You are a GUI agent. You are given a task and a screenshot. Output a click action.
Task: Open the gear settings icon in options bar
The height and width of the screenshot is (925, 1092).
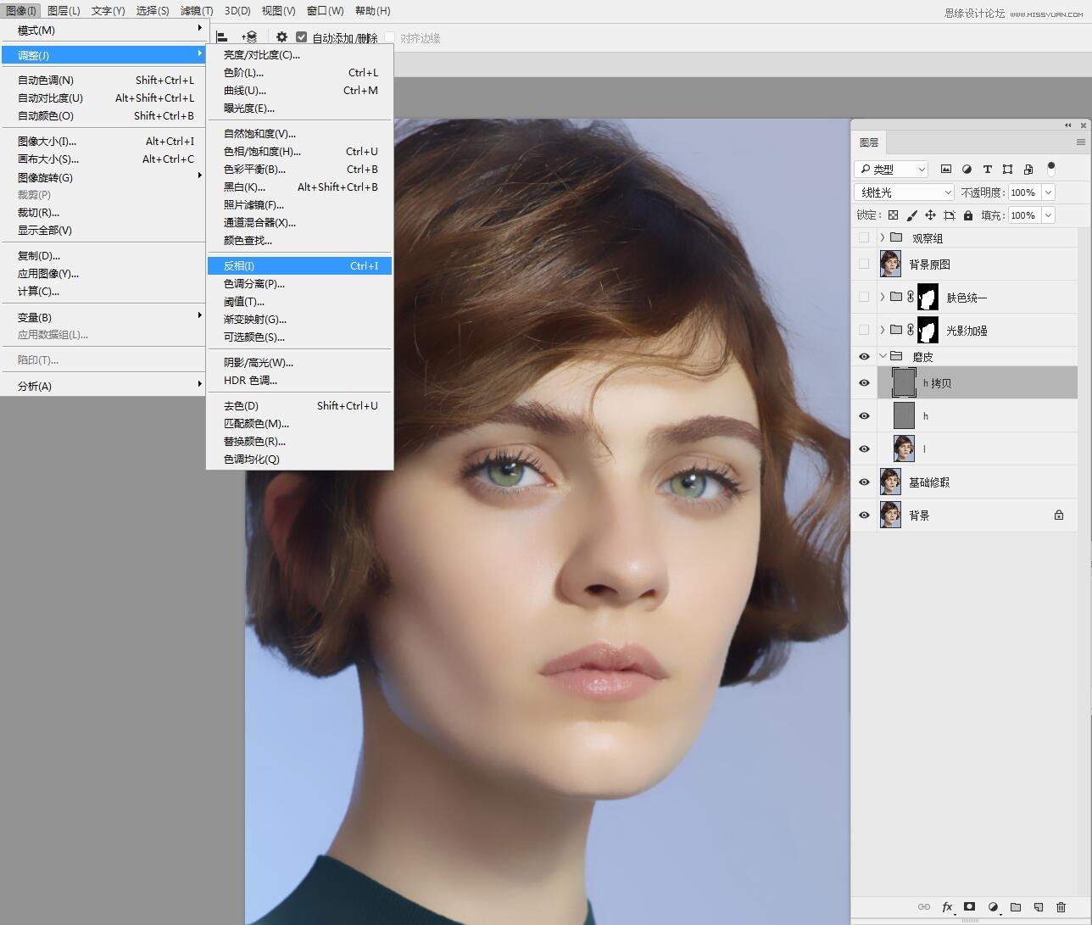(x=281, y=37)
